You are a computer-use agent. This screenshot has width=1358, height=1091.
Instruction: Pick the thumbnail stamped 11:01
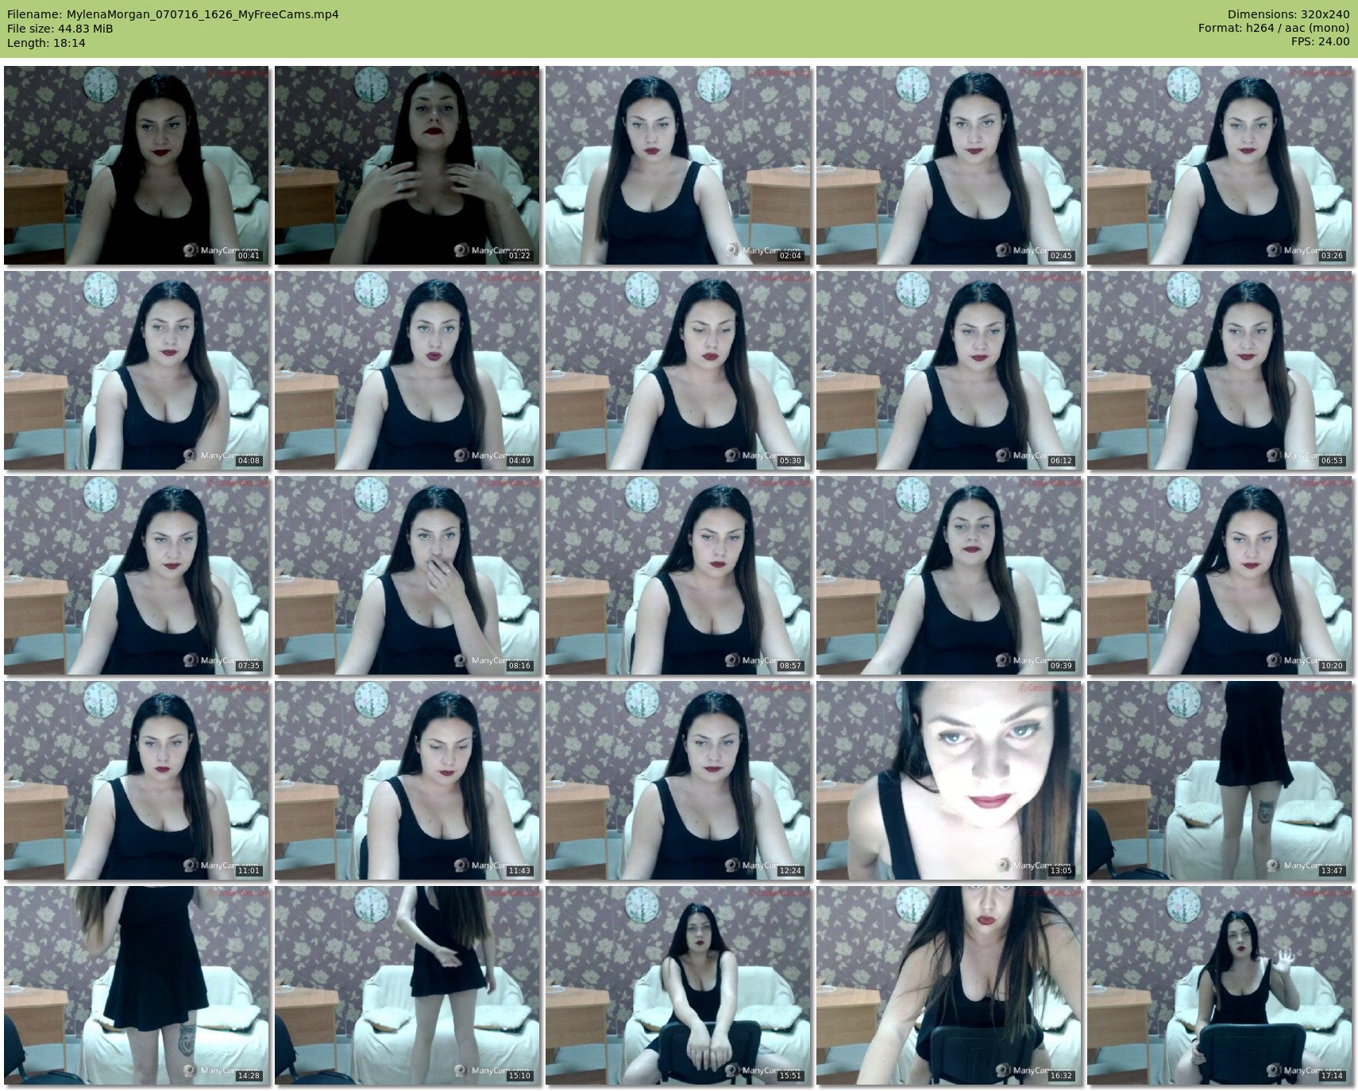[x=136, y=780]
